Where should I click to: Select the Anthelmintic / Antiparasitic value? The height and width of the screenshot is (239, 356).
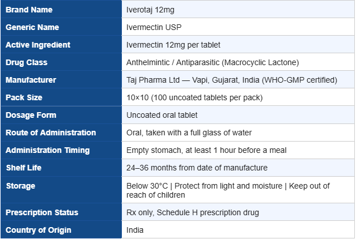point(213,62)
